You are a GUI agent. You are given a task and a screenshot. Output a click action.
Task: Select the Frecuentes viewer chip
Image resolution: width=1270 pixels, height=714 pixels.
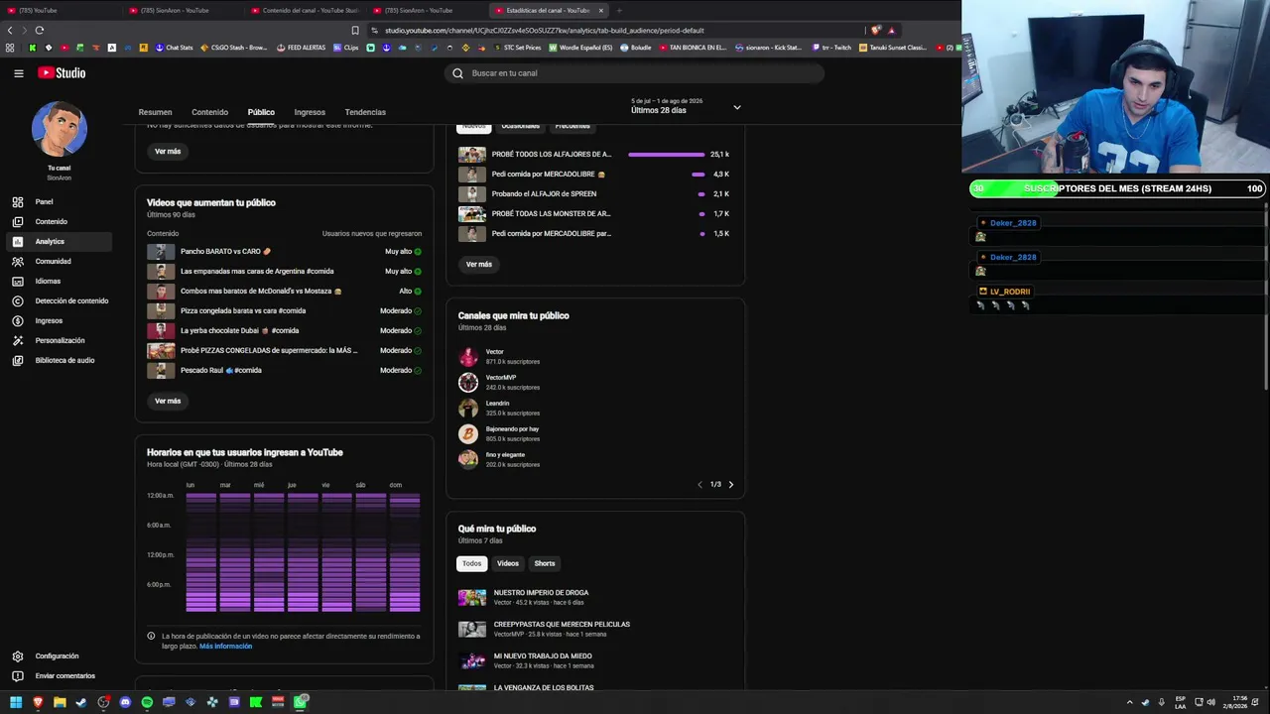[x=572, y=127]
